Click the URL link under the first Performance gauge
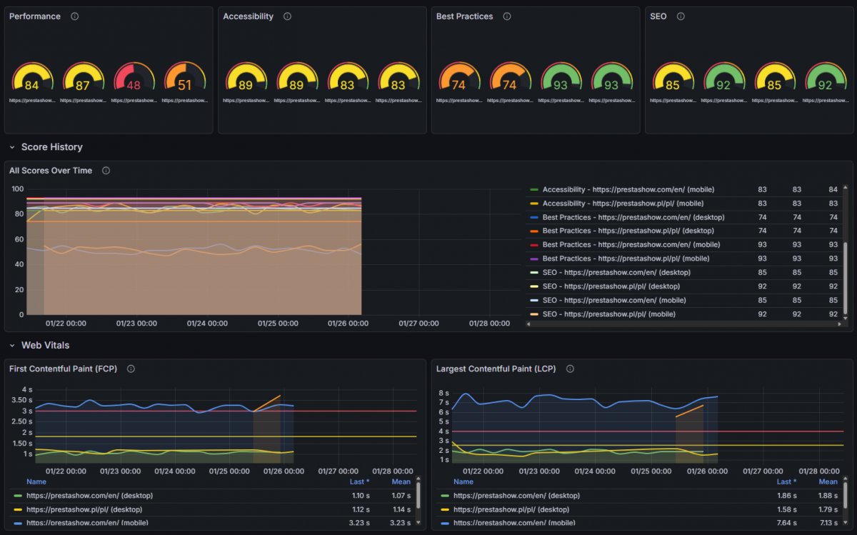This screenshot has width=857, height=535. (x=32, y=100)
